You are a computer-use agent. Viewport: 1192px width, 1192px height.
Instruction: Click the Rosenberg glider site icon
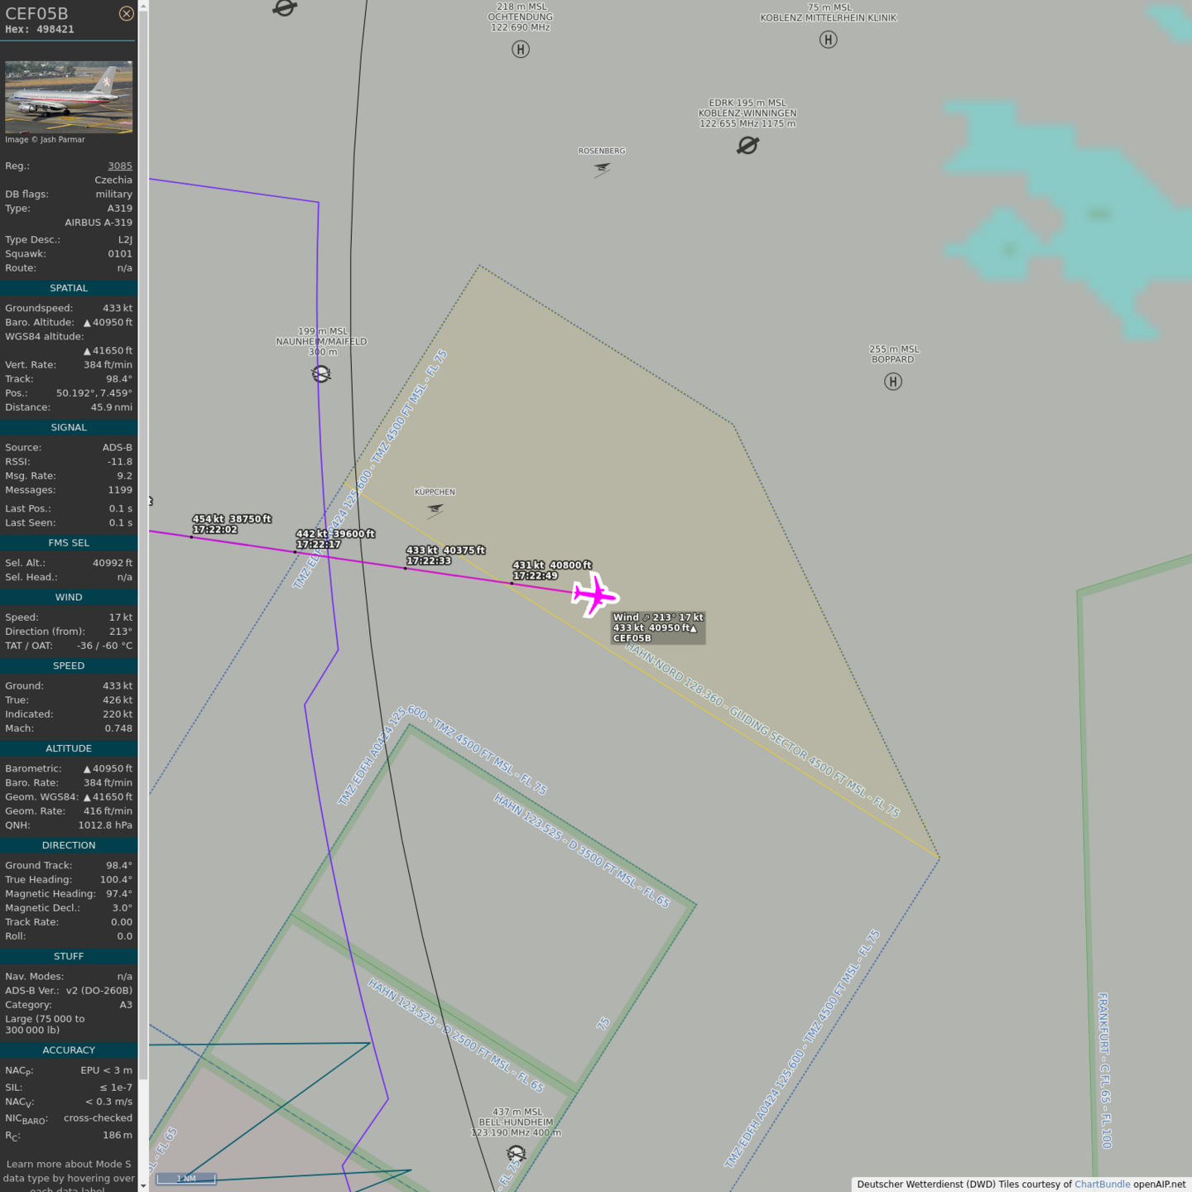point(602,169)
